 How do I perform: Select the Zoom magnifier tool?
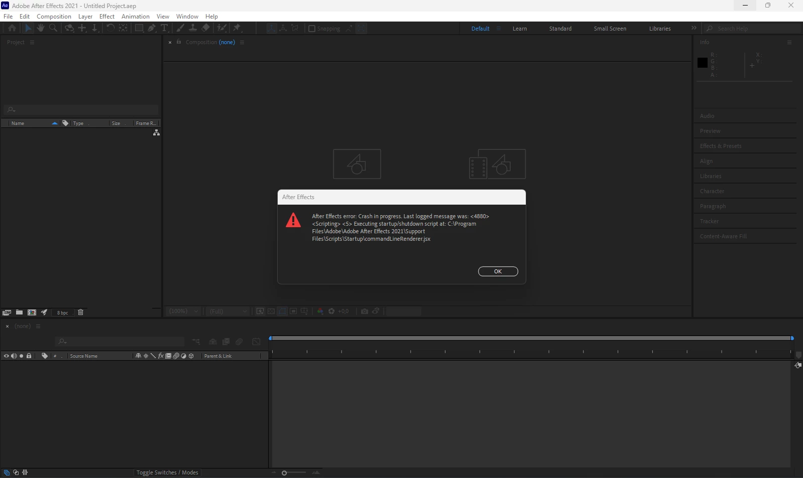pos(53,28)
